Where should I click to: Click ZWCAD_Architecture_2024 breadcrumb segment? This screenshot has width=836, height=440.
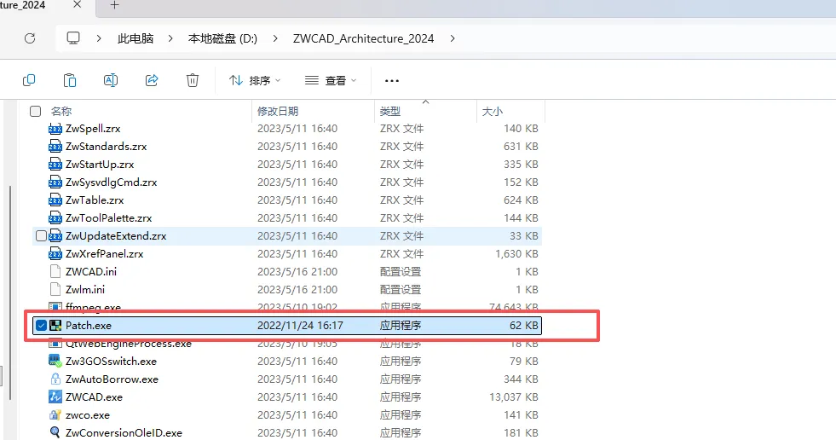click(364, 38)
